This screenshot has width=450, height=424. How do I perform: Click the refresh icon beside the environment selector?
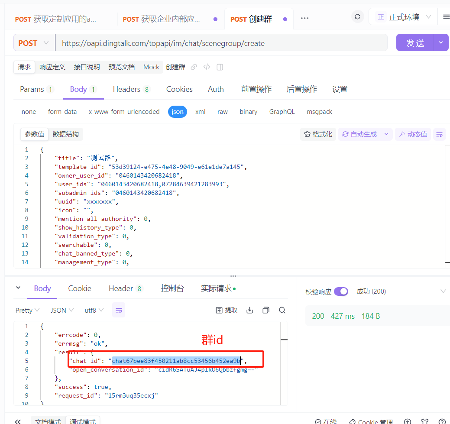[357, 17]
